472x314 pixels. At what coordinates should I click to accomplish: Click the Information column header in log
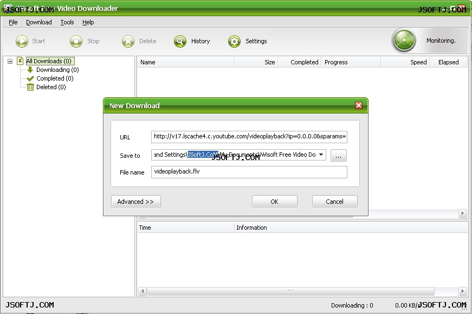click(351, 228)
